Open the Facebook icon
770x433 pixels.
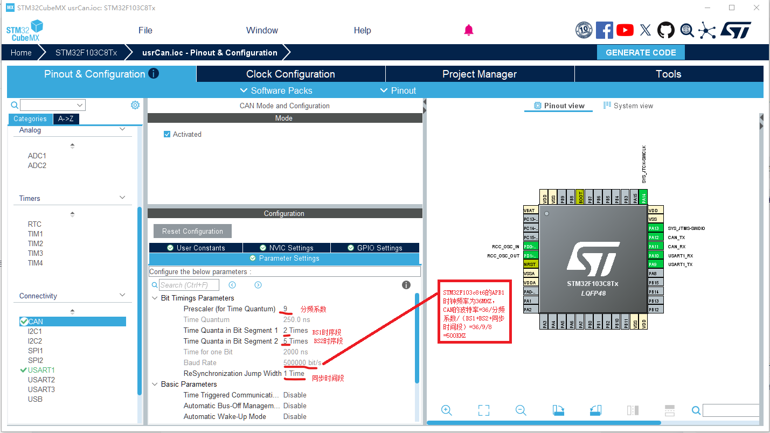click(605, 30)
